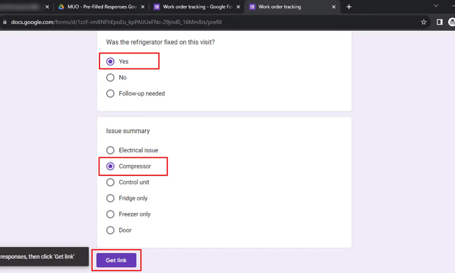Close the MUO Pre-Filled Responses tab

(x=143, y=7)
